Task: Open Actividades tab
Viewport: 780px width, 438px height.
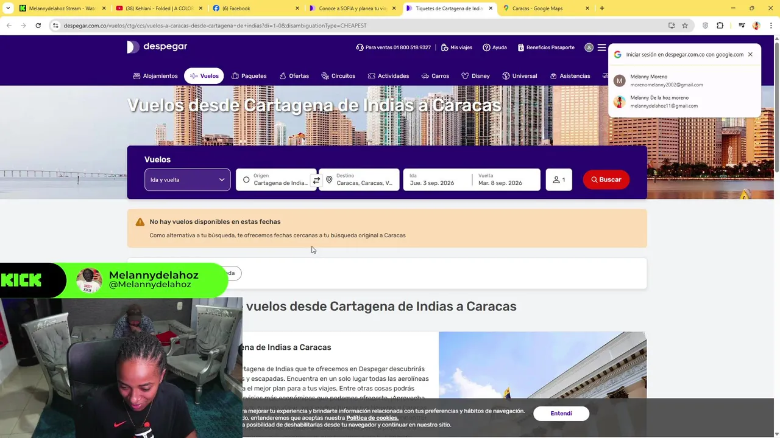Action: click(388, 76)
